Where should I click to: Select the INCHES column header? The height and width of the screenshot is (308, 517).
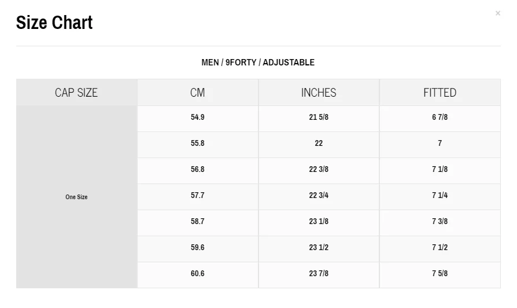click(319, 93)
